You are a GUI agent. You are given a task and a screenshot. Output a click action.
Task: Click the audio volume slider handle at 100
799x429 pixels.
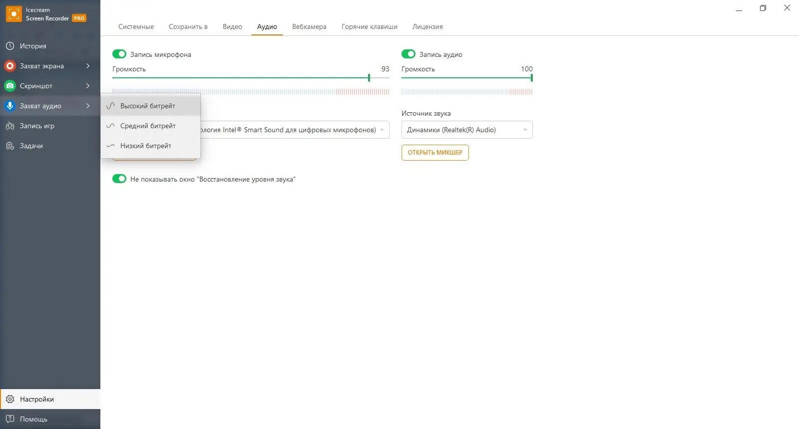532,78
